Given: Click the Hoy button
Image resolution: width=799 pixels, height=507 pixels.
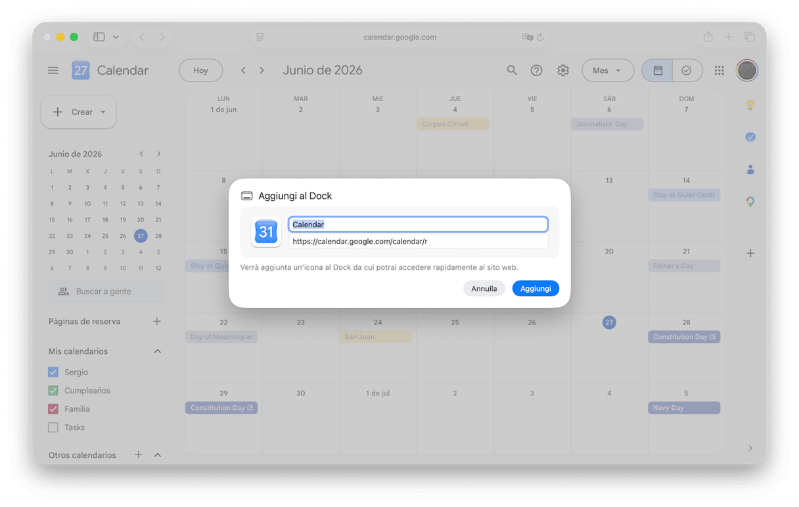Looking at the screenshot, I should 201,70.
